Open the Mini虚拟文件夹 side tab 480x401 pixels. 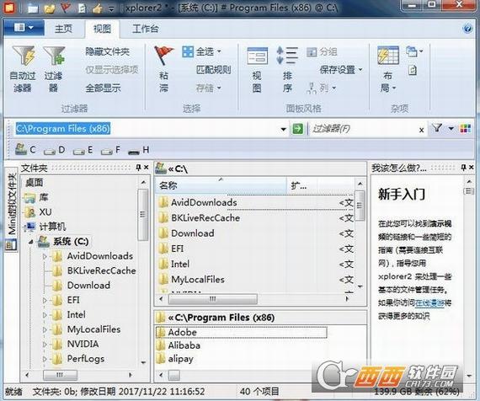[x=11, y=210]
